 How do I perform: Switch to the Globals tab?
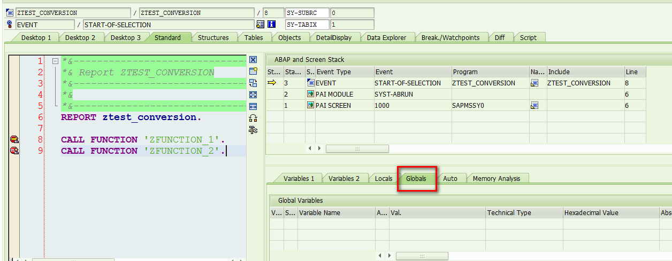[x=416, y=178]
